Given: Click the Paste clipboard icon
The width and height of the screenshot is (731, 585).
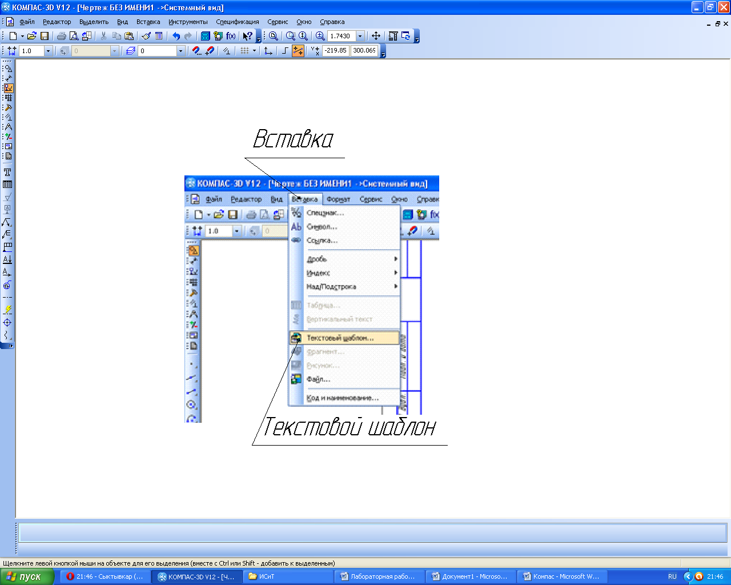Looking at the screenshot, I should coord(129,36).
